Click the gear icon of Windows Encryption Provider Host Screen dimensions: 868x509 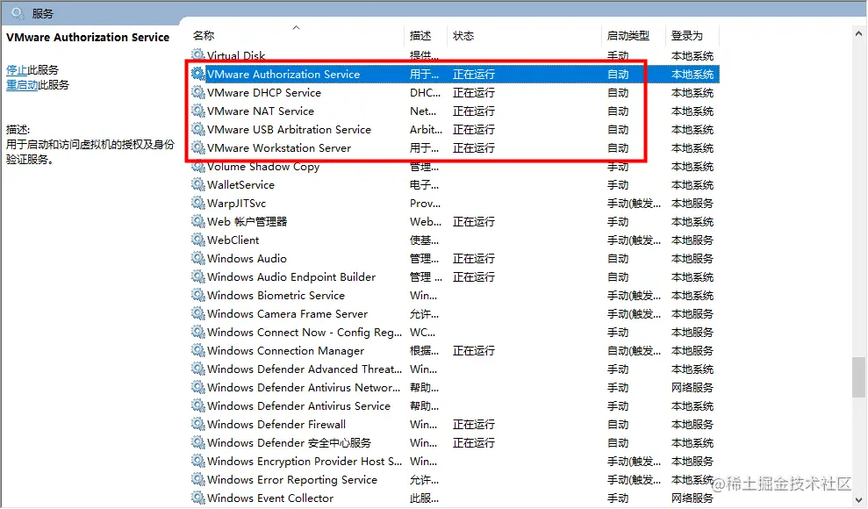point(198,461)
